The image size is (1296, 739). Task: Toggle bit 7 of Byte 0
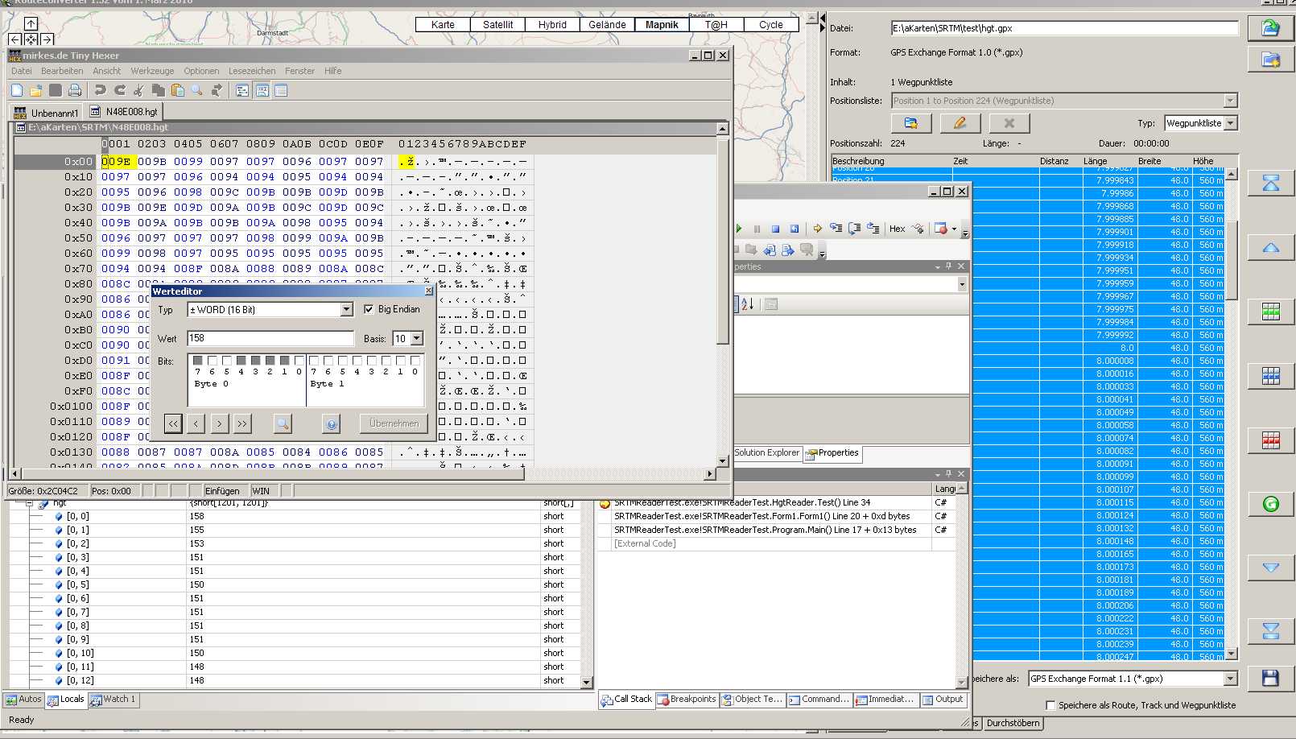click(x=198, y=361)
